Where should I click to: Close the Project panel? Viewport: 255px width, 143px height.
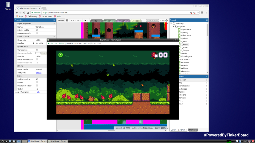pos(207,20)
